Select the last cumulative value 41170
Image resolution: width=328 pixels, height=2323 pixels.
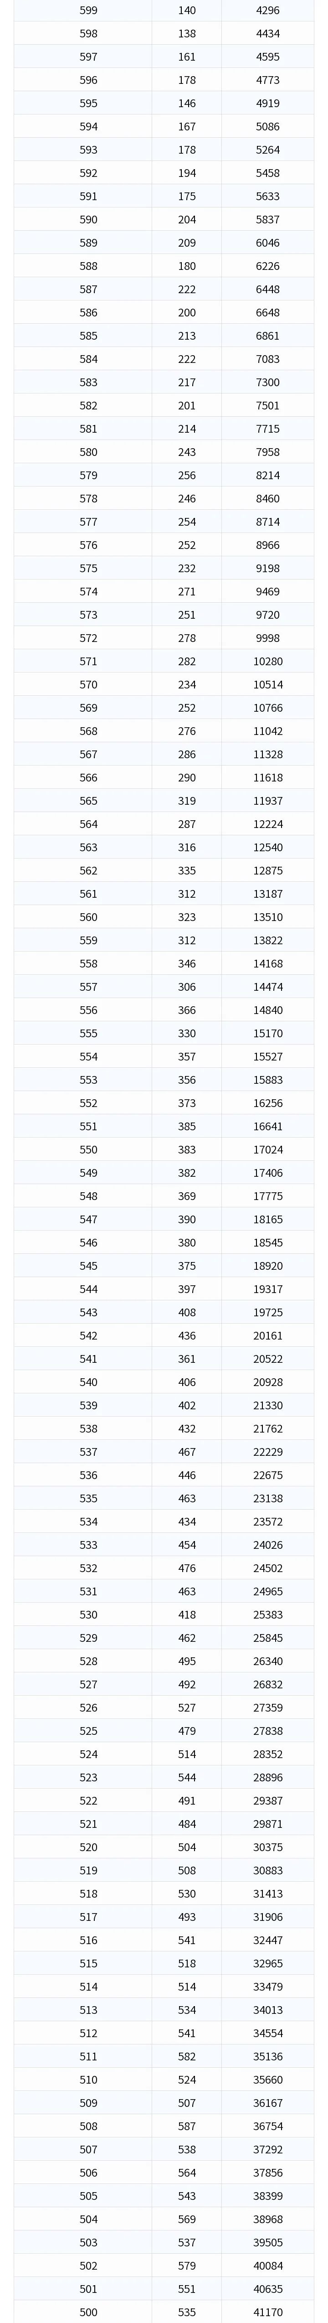(267, 2313)
